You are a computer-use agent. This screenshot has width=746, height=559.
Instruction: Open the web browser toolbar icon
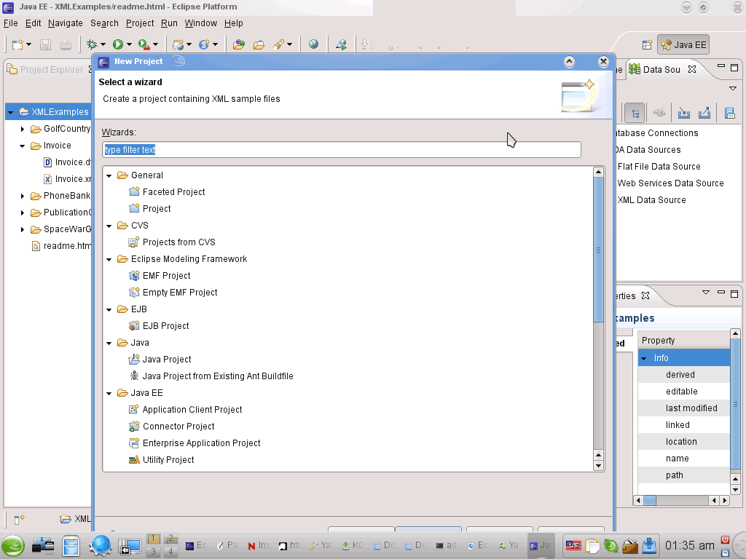click(x=313, y=44)
